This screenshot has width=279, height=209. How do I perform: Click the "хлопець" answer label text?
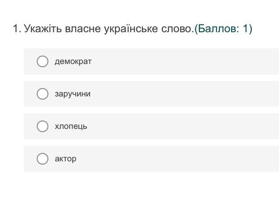point(71,126)
